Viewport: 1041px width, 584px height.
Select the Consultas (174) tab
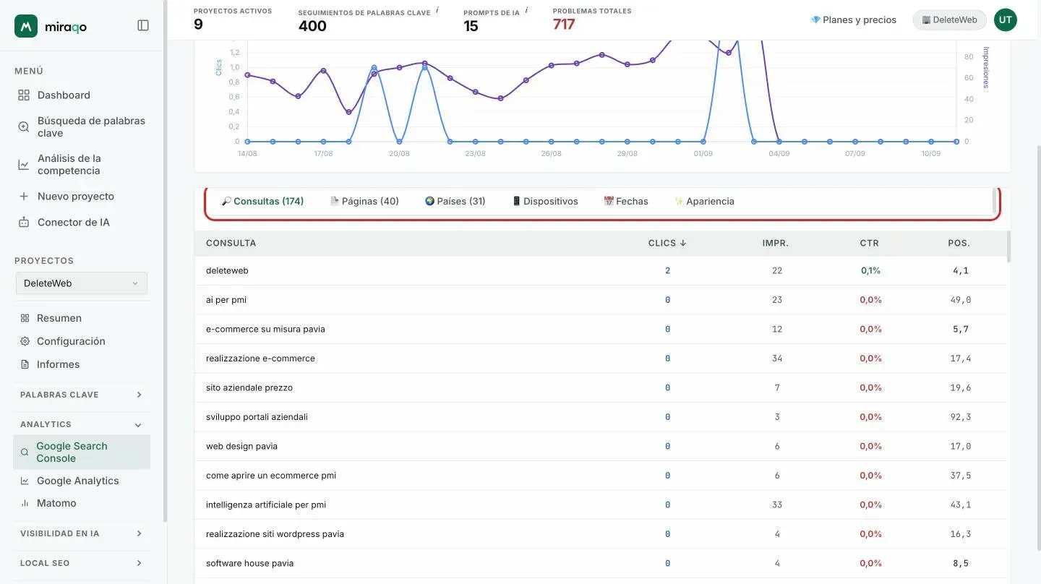click(262, 202)
